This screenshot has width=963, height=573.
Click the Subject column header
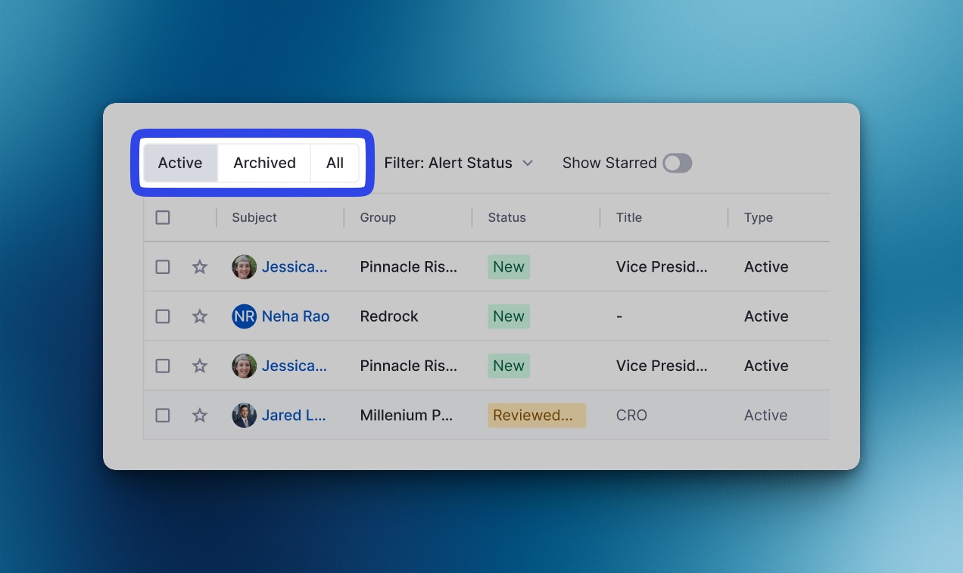click(254, 218)
